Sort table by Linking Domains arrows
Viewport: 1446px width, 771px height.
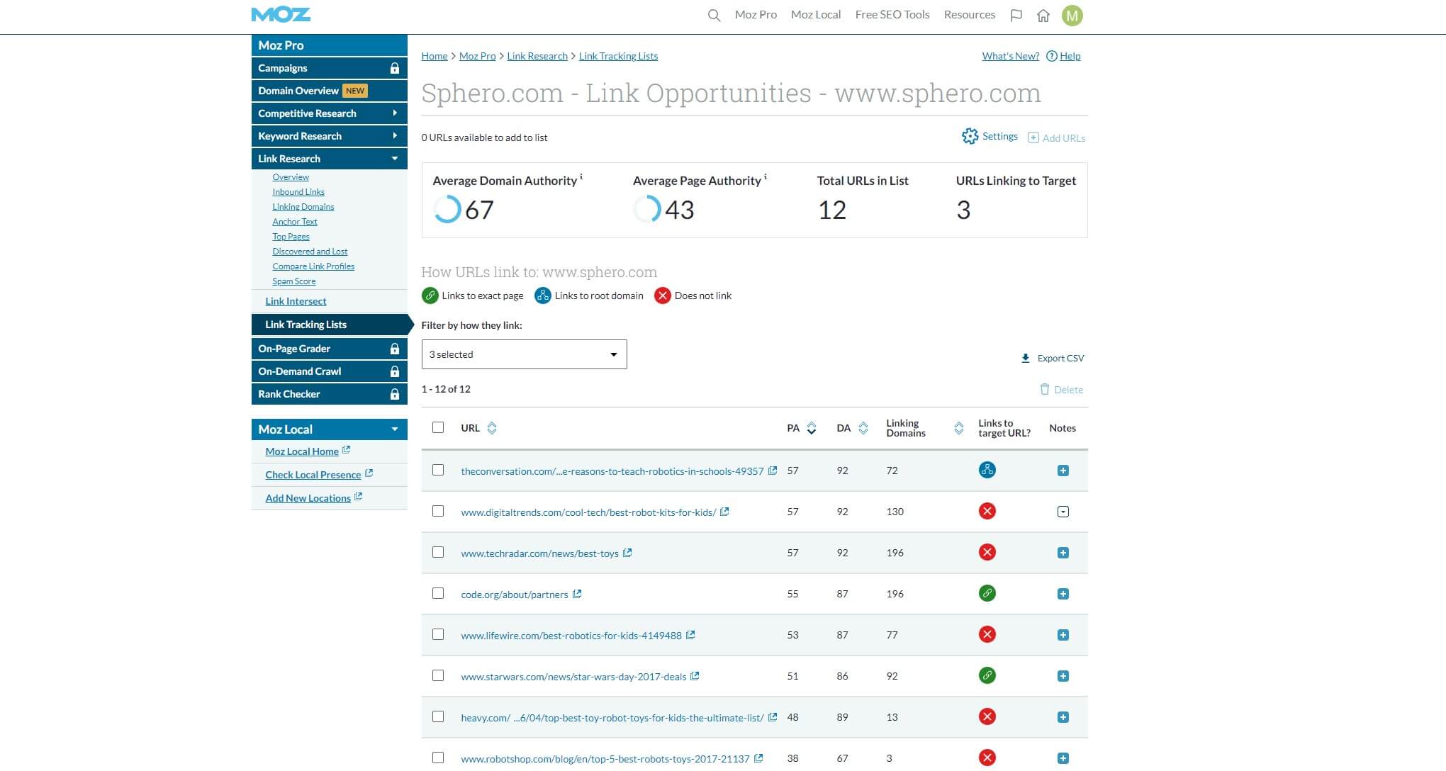(958, 428)
